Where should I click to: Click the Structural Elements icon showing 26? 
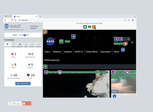(11, 75)
